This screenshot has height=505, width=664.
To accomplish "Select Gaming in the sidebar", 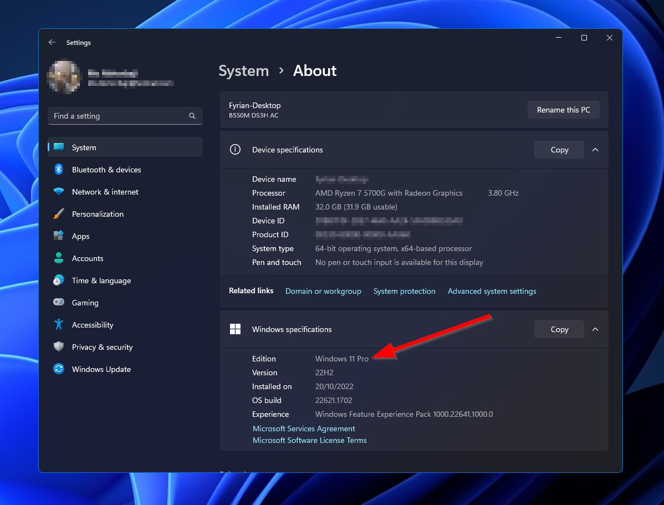I will coord(85,303).
